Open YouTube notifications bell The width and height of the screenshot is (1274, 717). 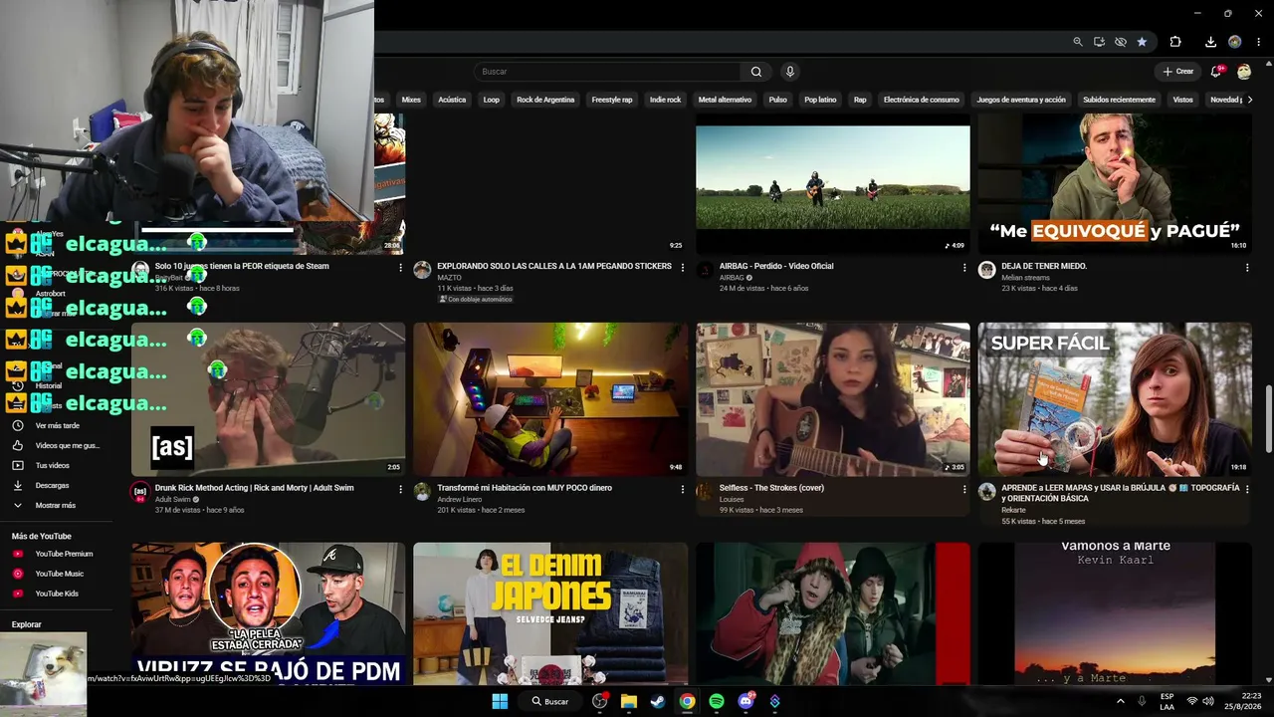click(1216, 72)
